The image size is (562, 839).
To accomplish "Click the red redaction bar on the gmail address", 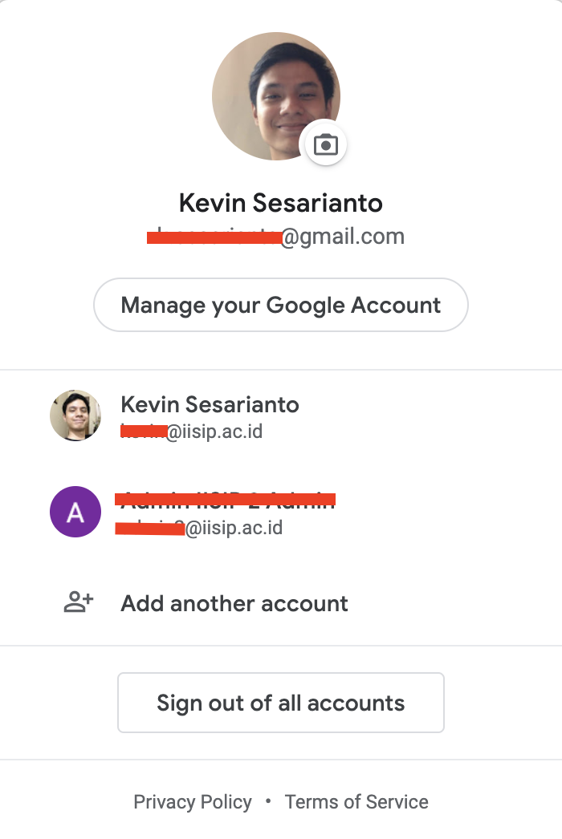I will (x=214, y=237).
